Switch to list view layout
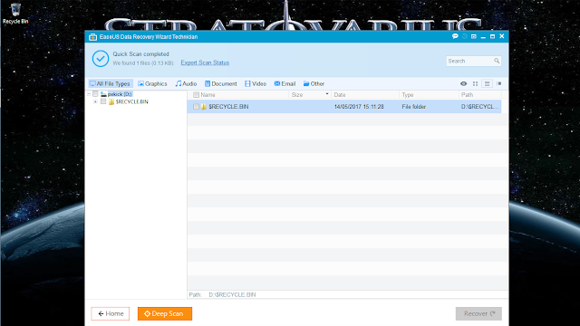This screenshot has height=326, width=580. pyautogui.click(x=488, y=84)
